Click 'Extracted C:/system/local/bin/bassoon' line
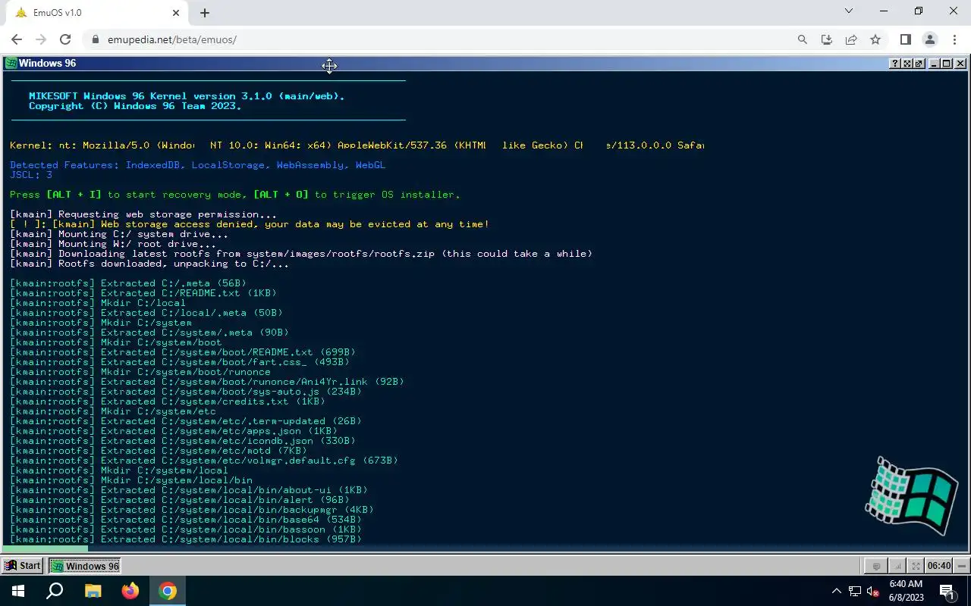Screen dimensions: 971x606 pos(186,529)
